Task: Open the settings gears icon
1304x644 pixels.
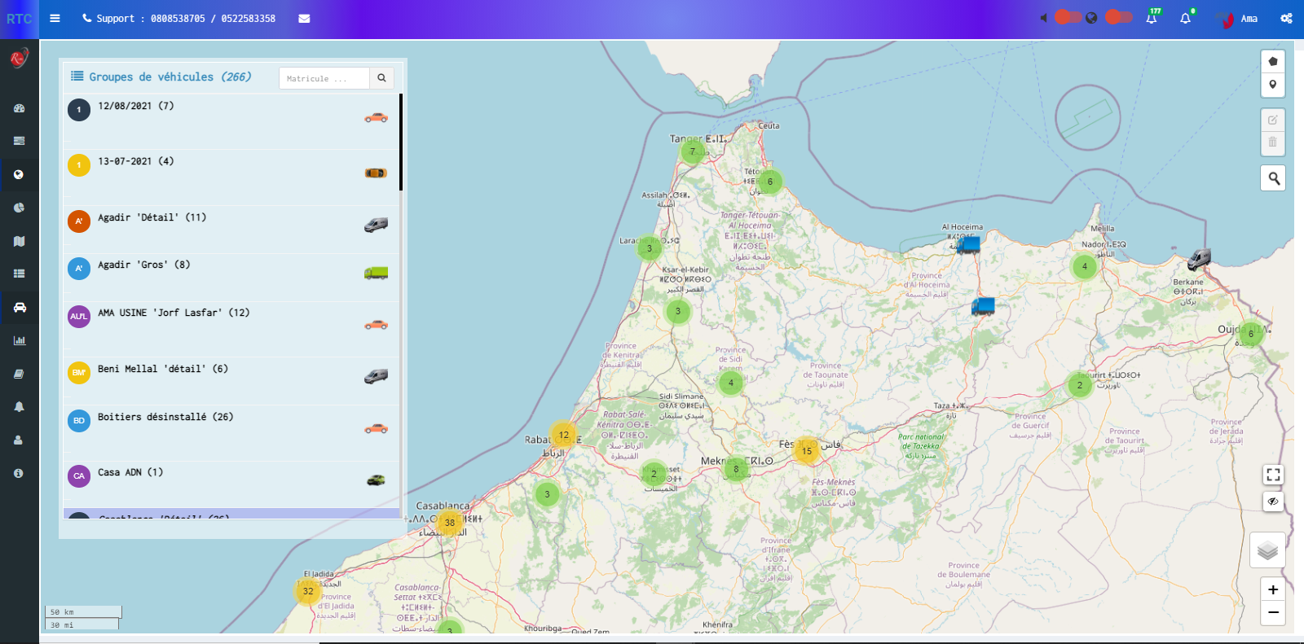Action: coord(1286,18)
